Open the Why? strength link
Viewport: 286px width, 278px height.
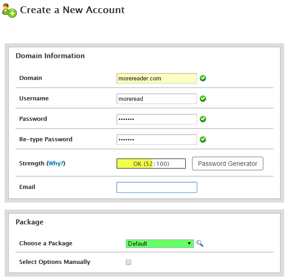(56, 163)
